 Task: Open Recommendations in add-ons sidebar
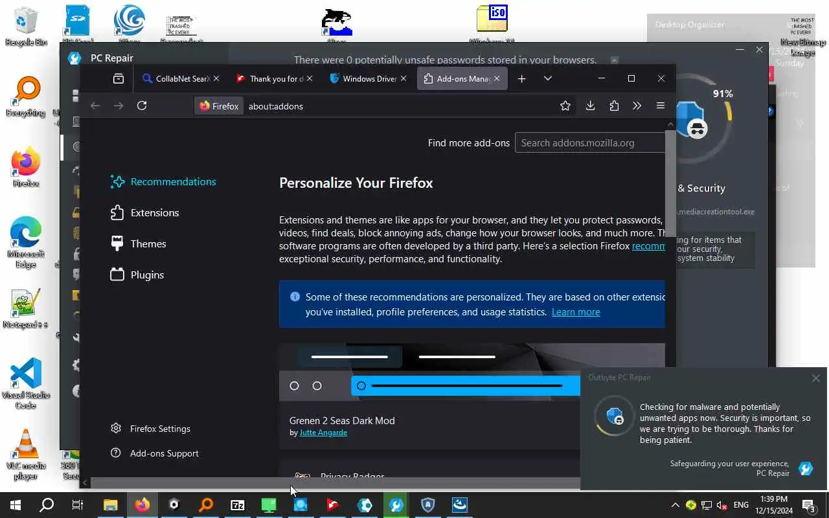coord(163,182)
